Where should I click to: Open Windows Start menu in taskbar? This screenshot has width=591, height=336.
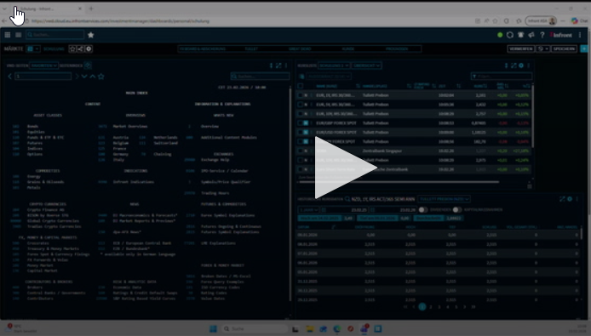pyautogui.click(x=213, y=329)
